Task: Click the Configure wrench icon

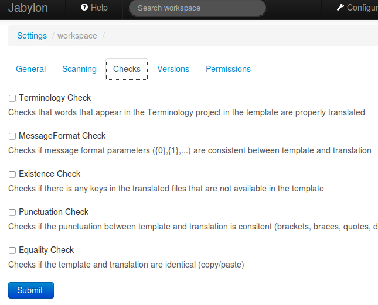Action: 340,8
